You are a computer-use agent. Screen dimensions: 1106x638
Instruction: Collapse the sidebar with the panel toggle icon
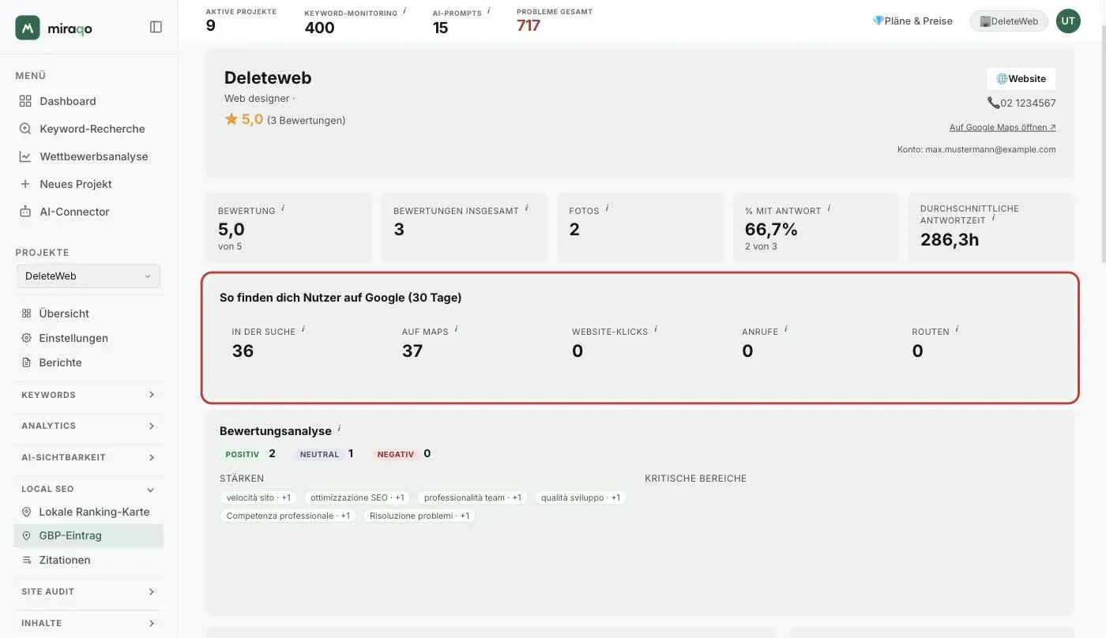coord(156,27)
